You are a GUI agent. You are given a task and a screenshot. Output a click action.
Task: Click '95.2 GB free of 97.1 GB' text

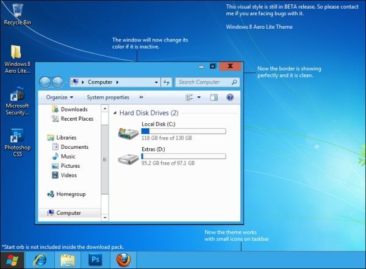(168, 163)
